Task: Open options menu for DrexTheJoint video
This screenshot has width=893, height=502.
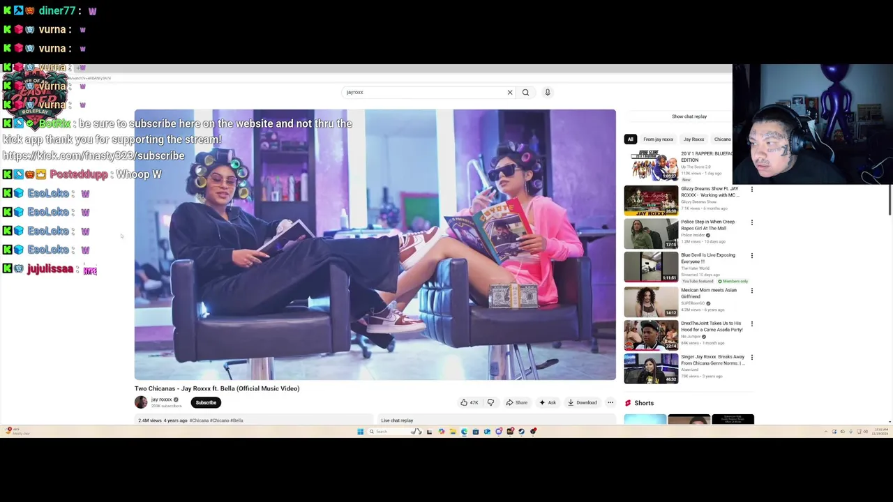Action: click(x=751, y=324)
